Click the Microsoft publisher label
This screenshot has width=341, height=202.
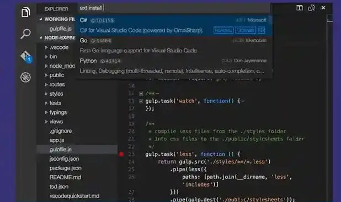(257, 20)
